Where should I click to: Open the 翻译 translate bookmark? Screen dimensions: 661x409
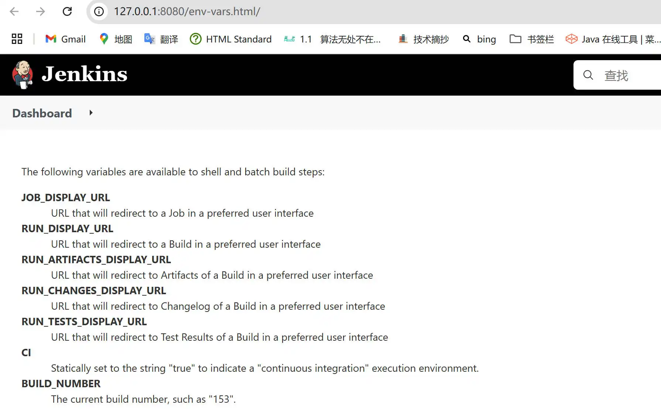(x=161, y=39)
